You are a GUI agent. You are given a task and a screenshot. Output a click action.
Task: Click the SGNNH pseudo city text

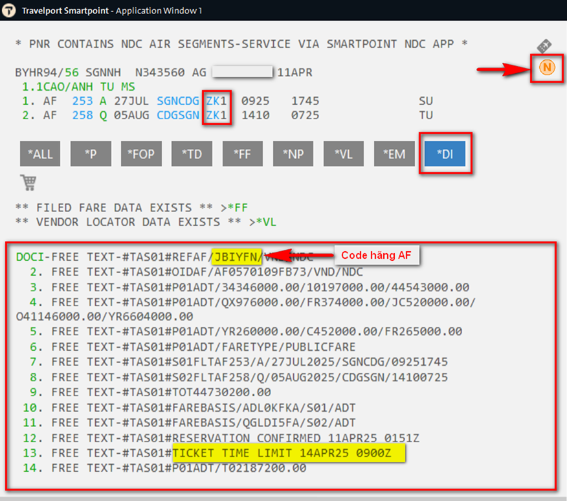click(x=103, y=72)
